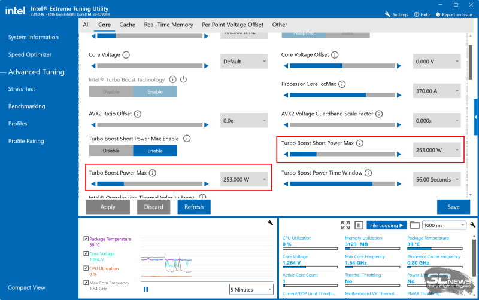
Task: Switch to the Cache tab
Action: point(127,25)
